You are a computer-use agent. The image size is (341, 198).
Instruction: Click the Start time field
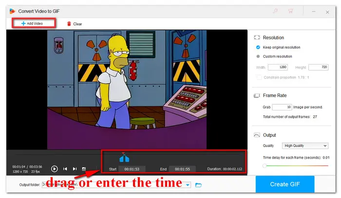(132, 169)
